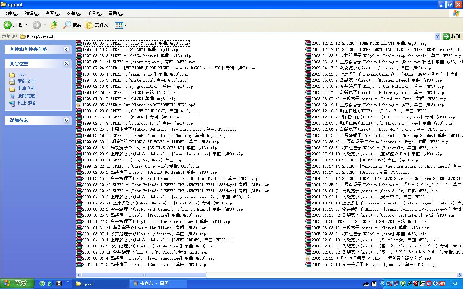463x289 pixels.
Task: Open 网上邻居 in the sidebar
Action: 26,103
